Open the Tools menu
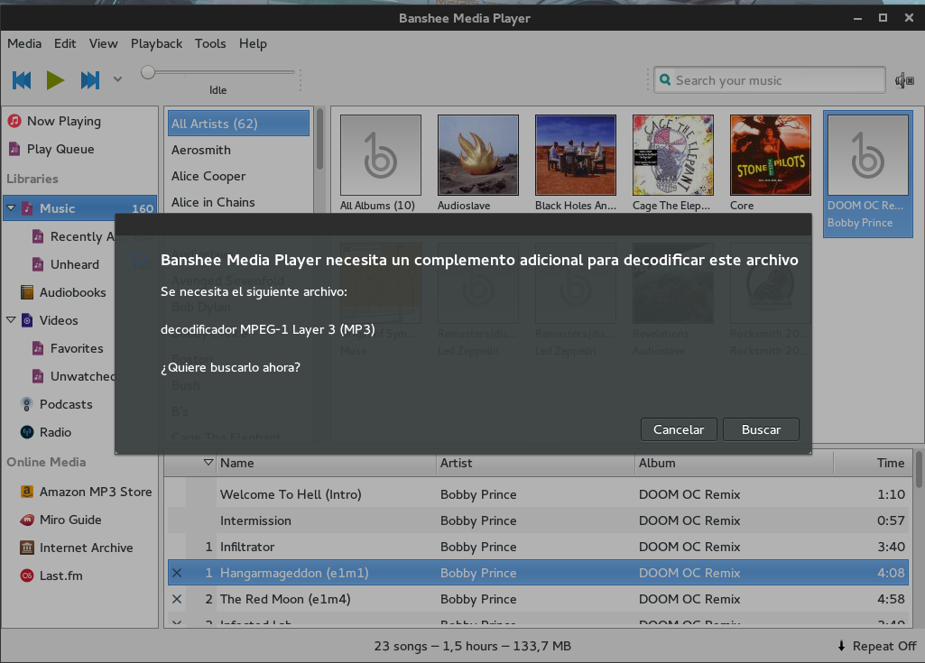This screenshot has height=663, width=925. [x=210, y=43]
